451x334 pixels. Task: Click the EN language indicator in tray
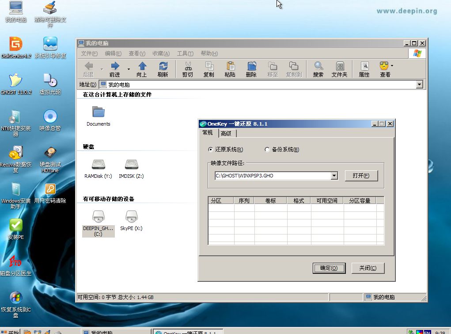(428, 332)
